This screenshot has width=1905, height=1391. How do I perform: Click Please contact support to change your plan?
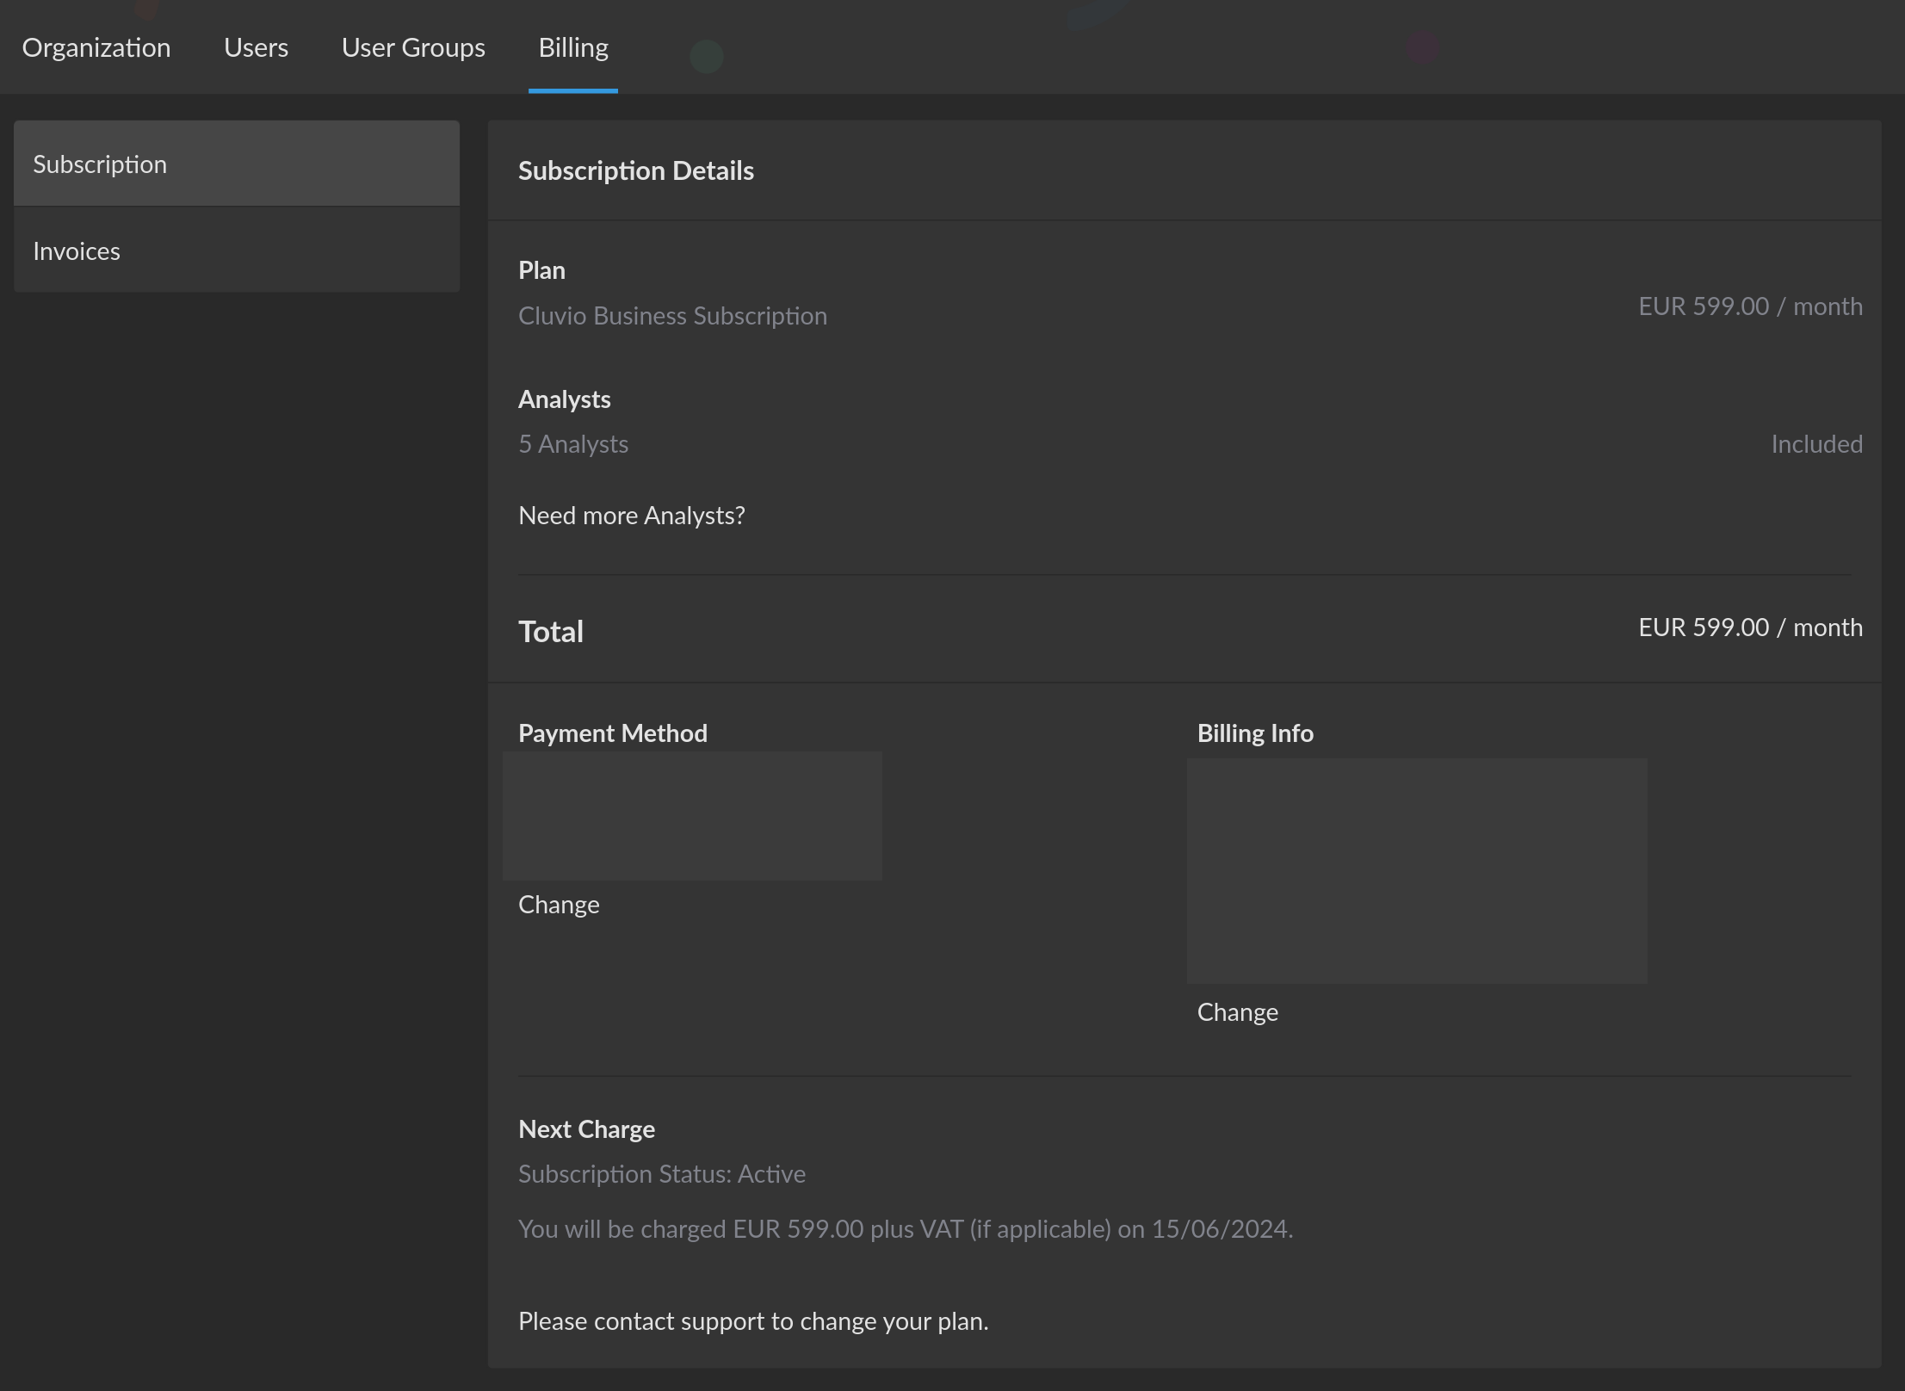tap(753, 1321)
